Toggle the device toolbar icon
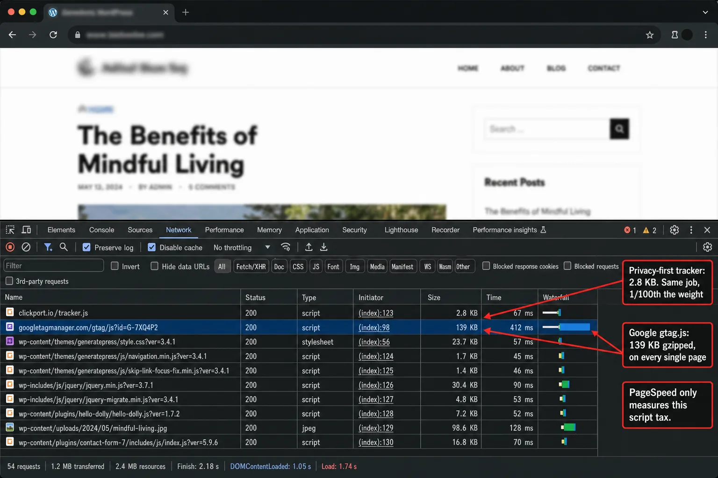Viewport: 718px width, 478px height. 26,230
